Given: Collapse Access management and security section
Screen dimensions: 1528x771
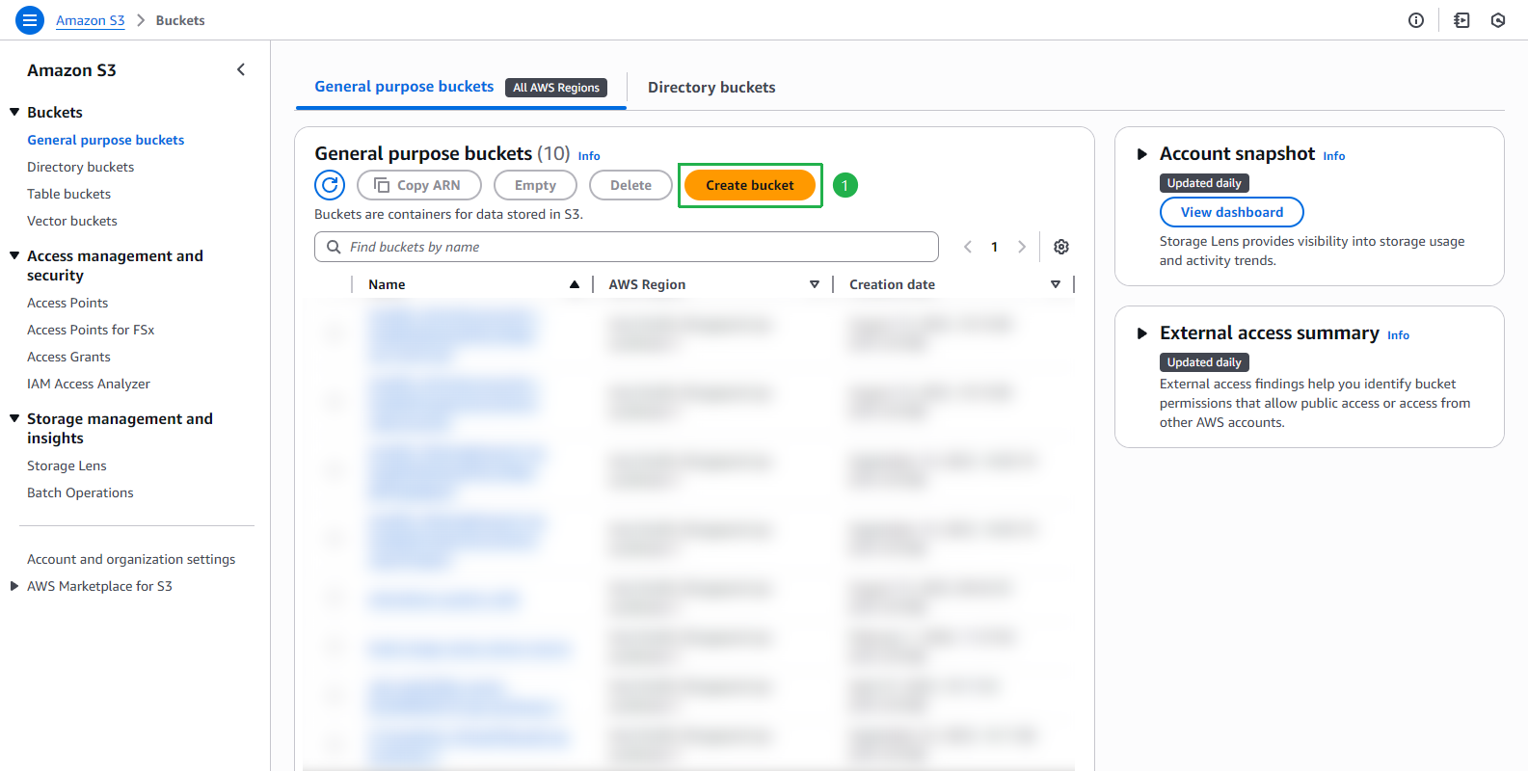Looking at the screenshot, I should (x=14, y=255).
